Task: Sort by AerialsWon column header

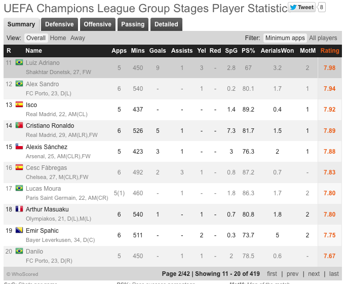Action: (277, 51)
